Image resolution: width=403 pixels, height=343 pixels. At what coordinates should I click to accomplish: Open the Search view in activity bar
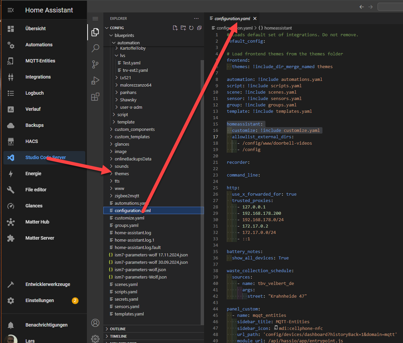pyautogui.click(x=95, y=48)
